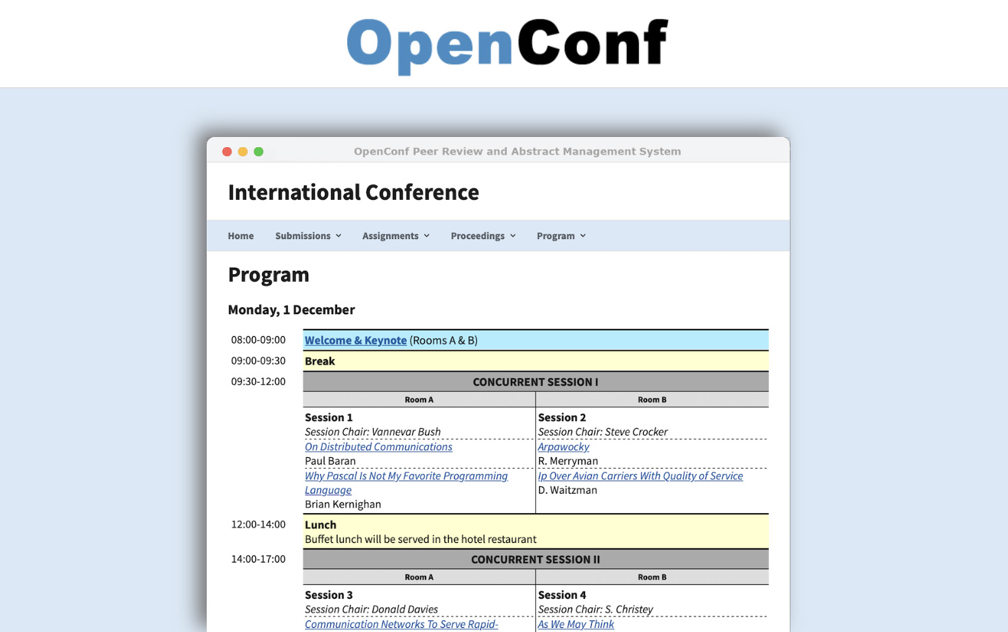
Task: Open the As We May Think paper
Action: click(x=576, y=624)
